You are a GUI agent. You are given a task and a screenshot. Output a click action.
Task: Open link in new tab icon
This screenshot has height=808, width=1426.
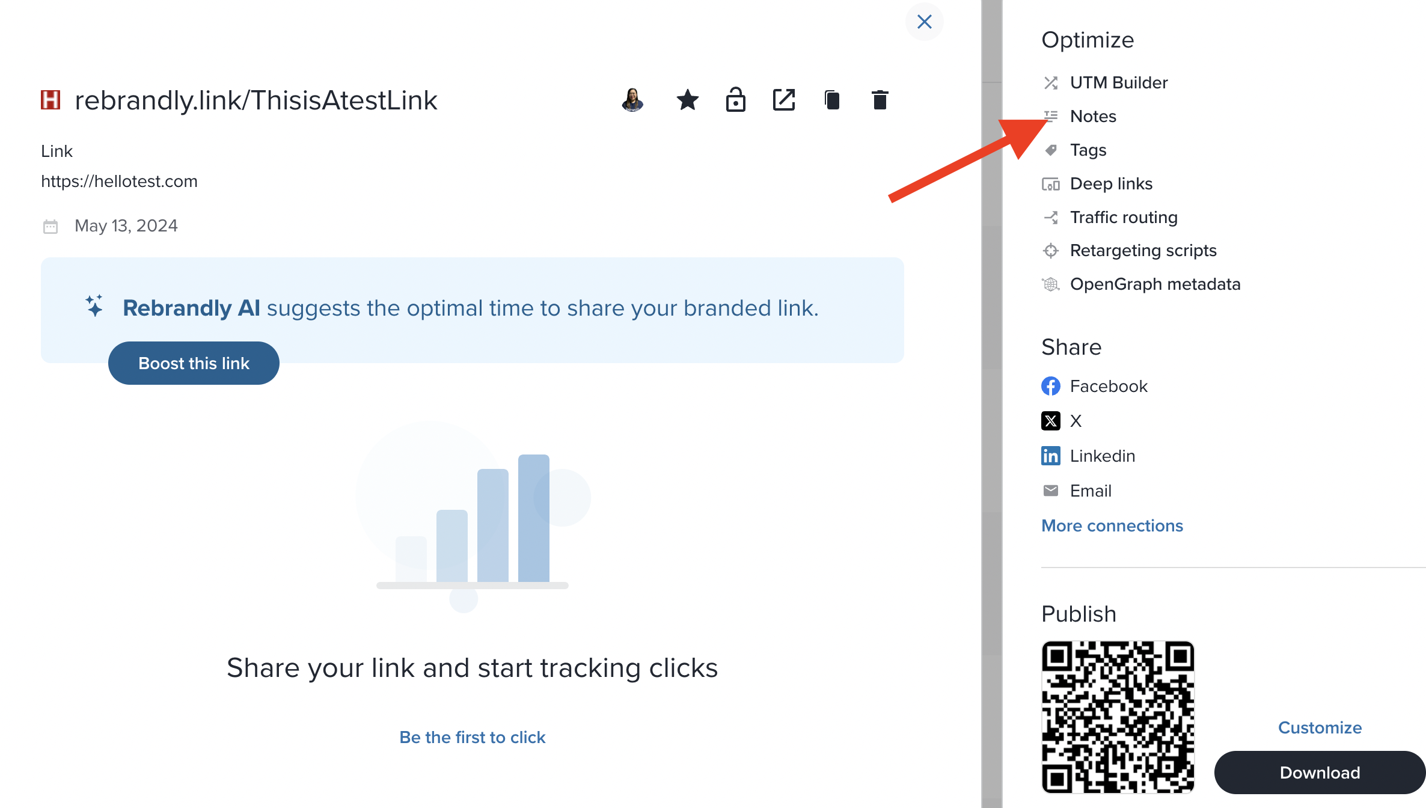[x=784, y=100]
